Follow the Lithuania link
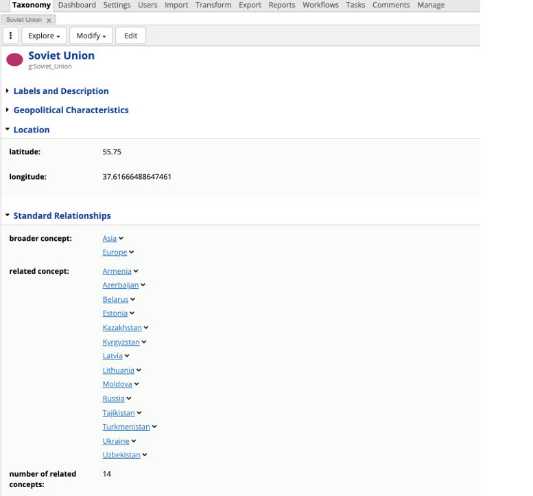Image resolution: width=533 pixels, height=496 pixels. (118, 370)
